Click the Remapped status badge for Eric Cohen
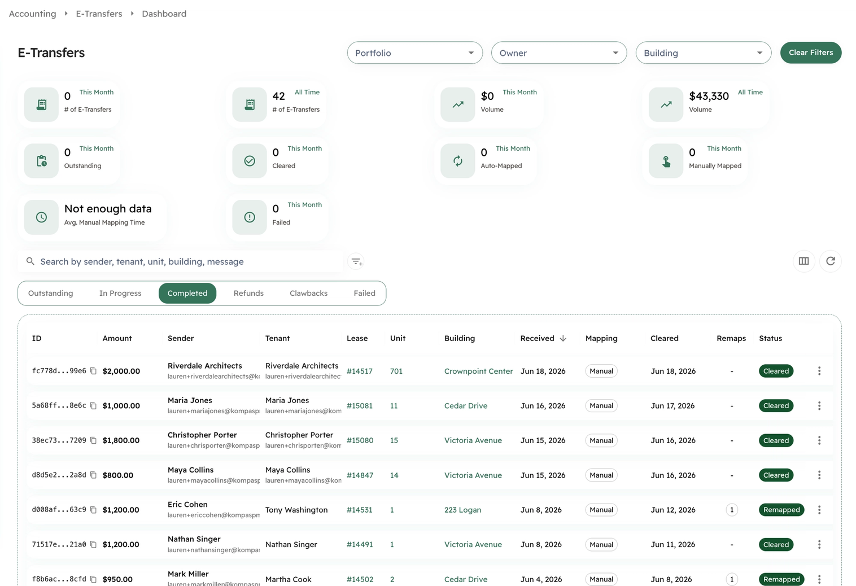Image resolution: width=856 pixels, height=586 pixels. [x=781, y=510]
